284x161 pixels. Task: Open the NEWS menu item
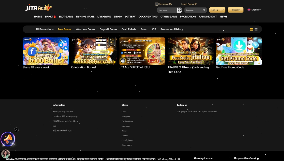(224, 16)
